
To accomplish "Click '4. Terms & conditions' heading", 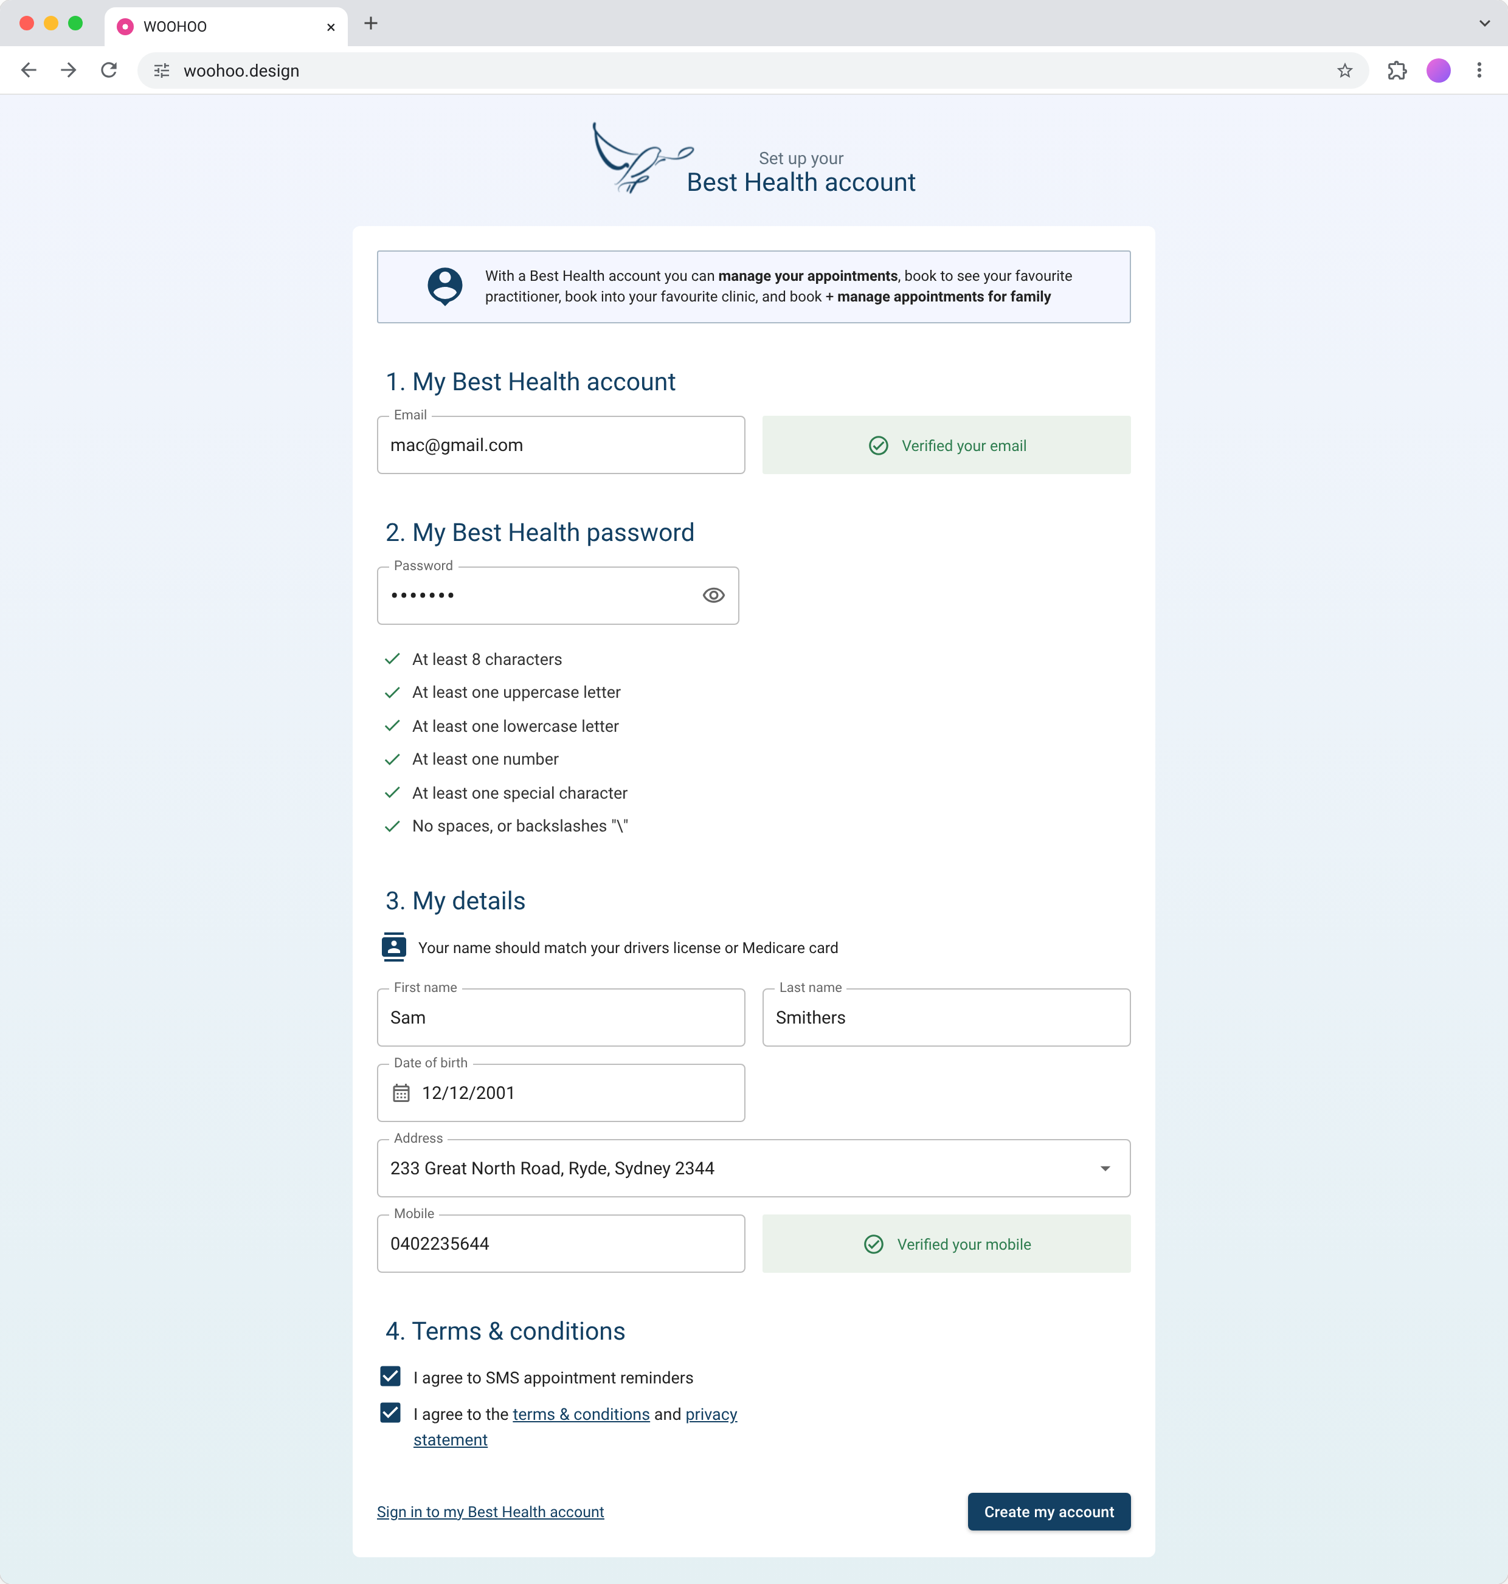I will 505,1332.
